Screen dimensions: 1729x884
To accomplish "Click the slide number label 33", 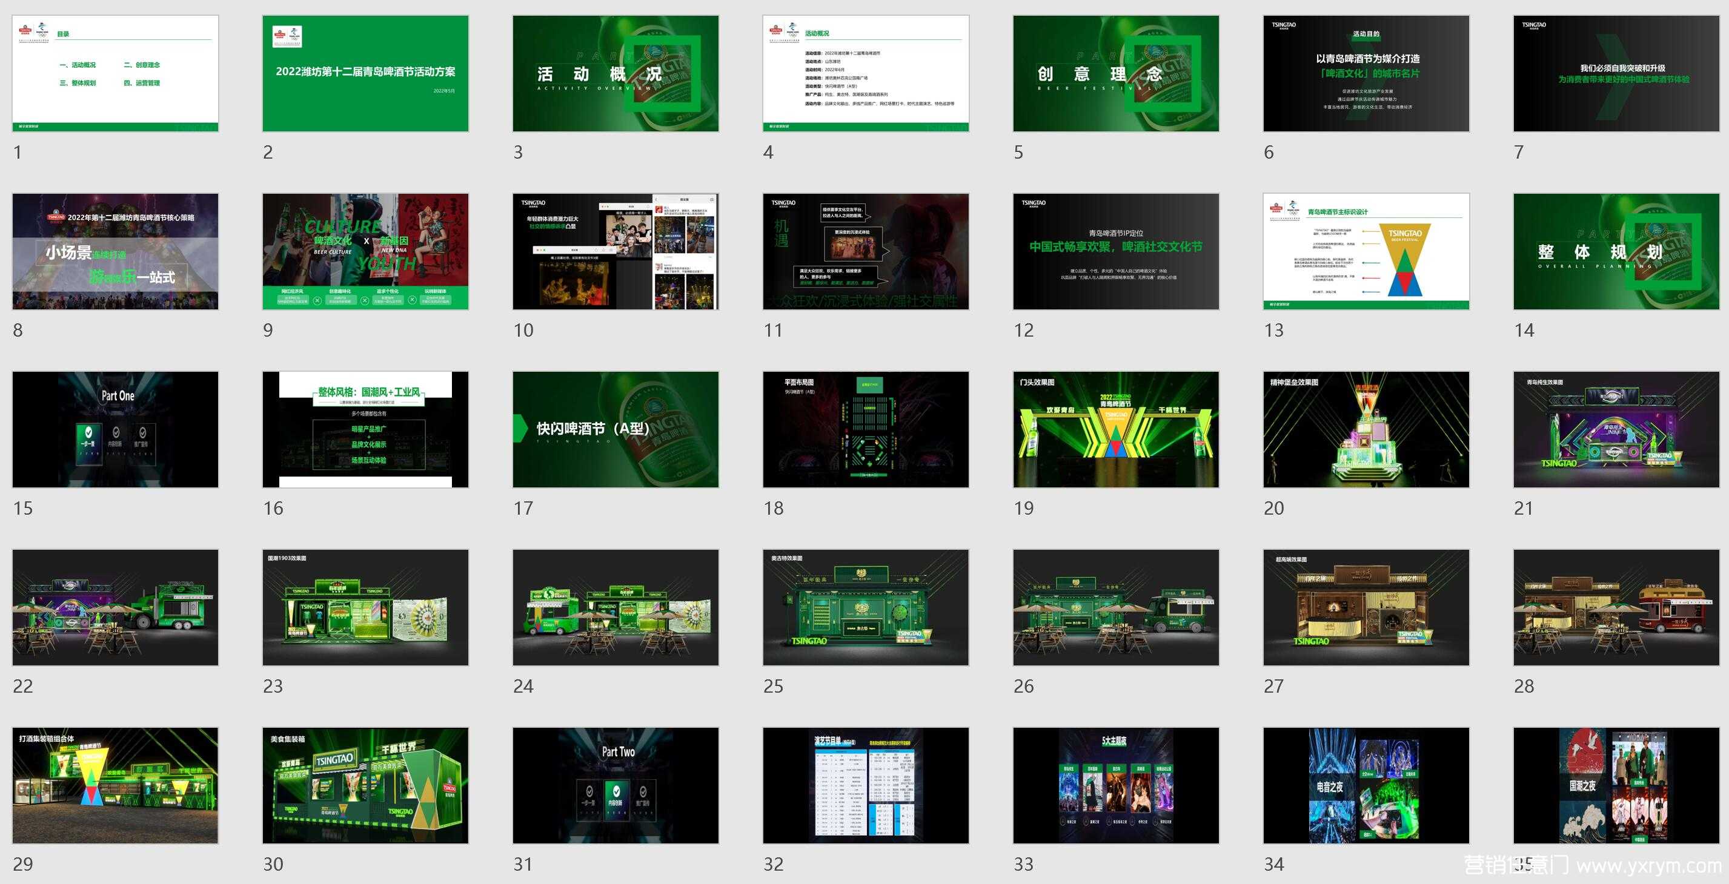I will [x=1024, y=864].
